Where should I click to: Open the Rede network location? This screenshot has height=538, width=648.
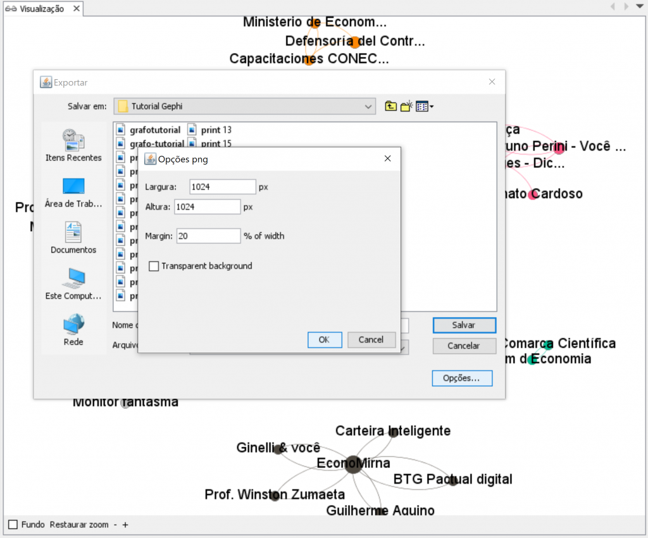tap(73, 329)
